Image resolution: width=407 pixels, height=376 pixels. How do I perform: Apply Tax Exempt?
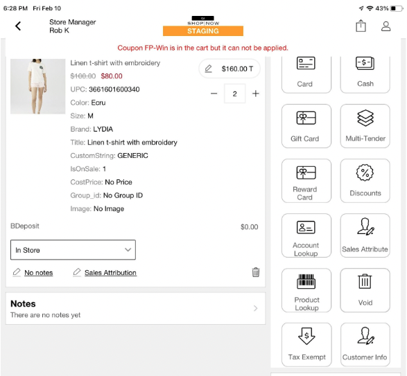(306, 345)
